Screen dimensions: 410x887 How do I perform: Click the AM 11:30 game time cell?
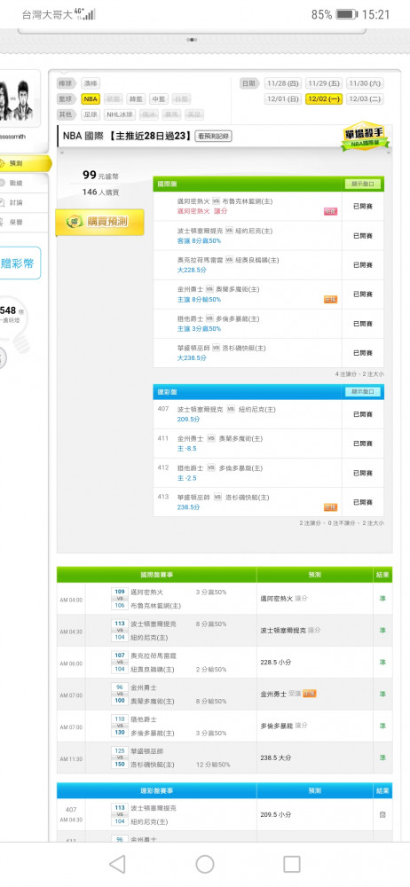71,758
